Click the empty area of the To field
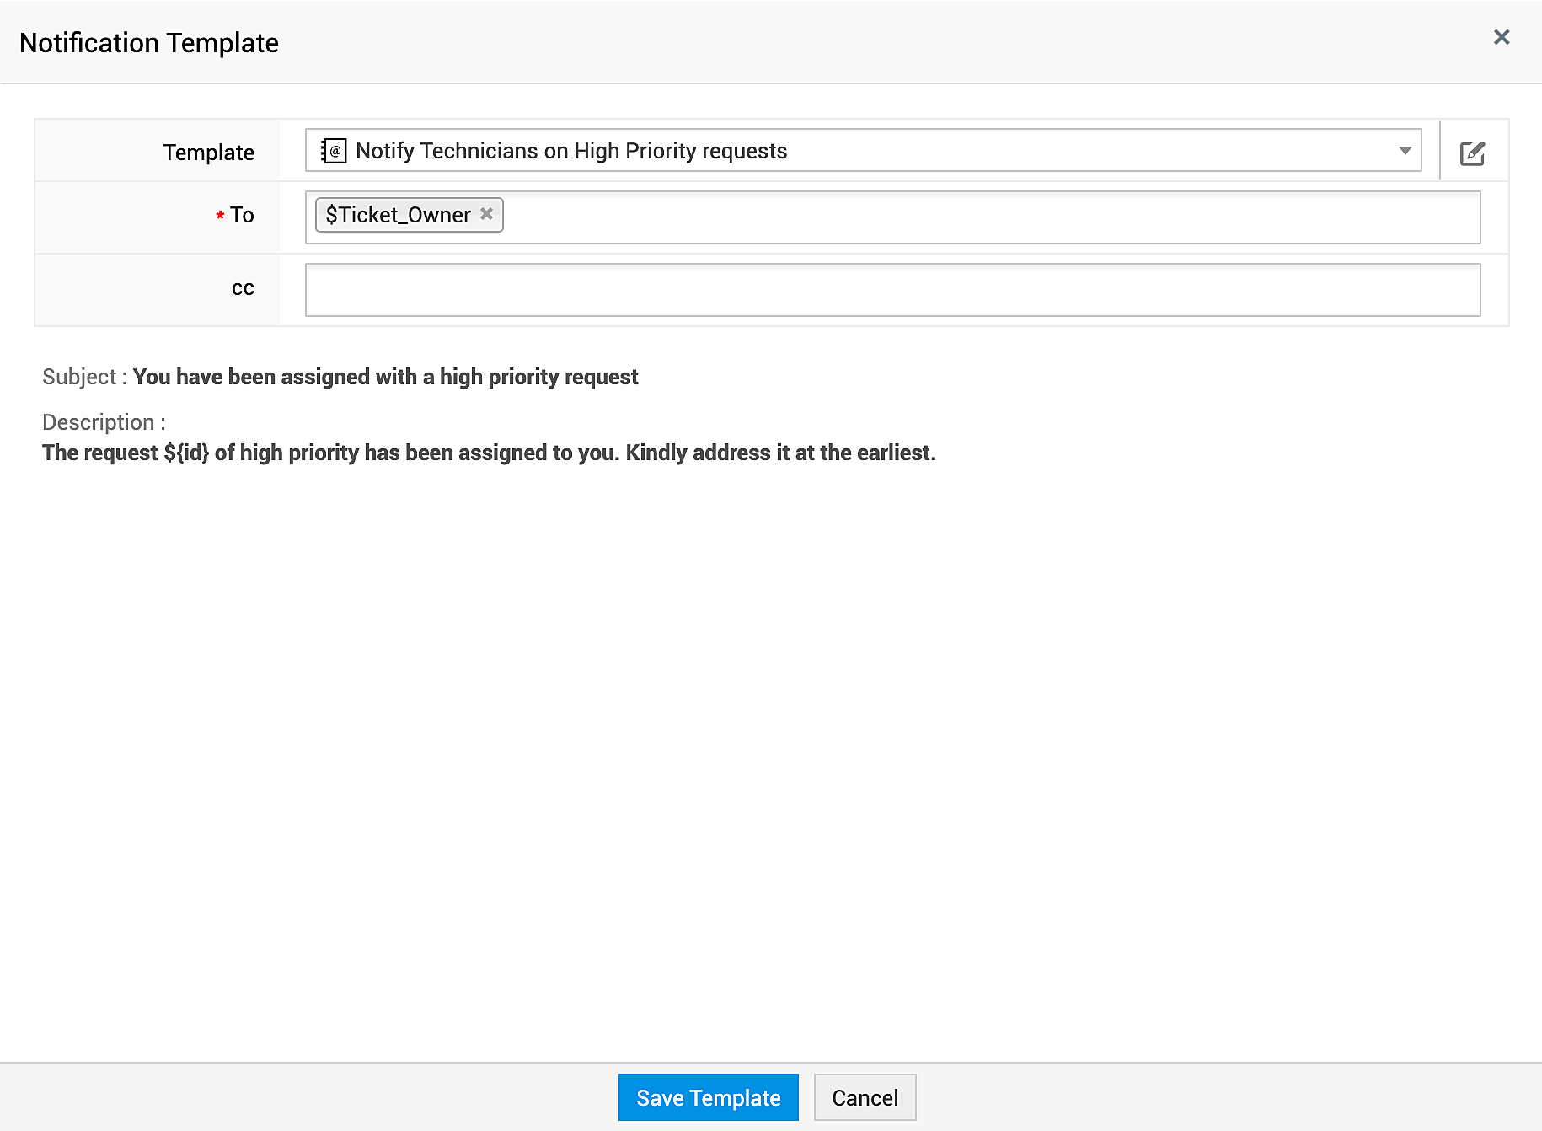 (x=986, y=217)
